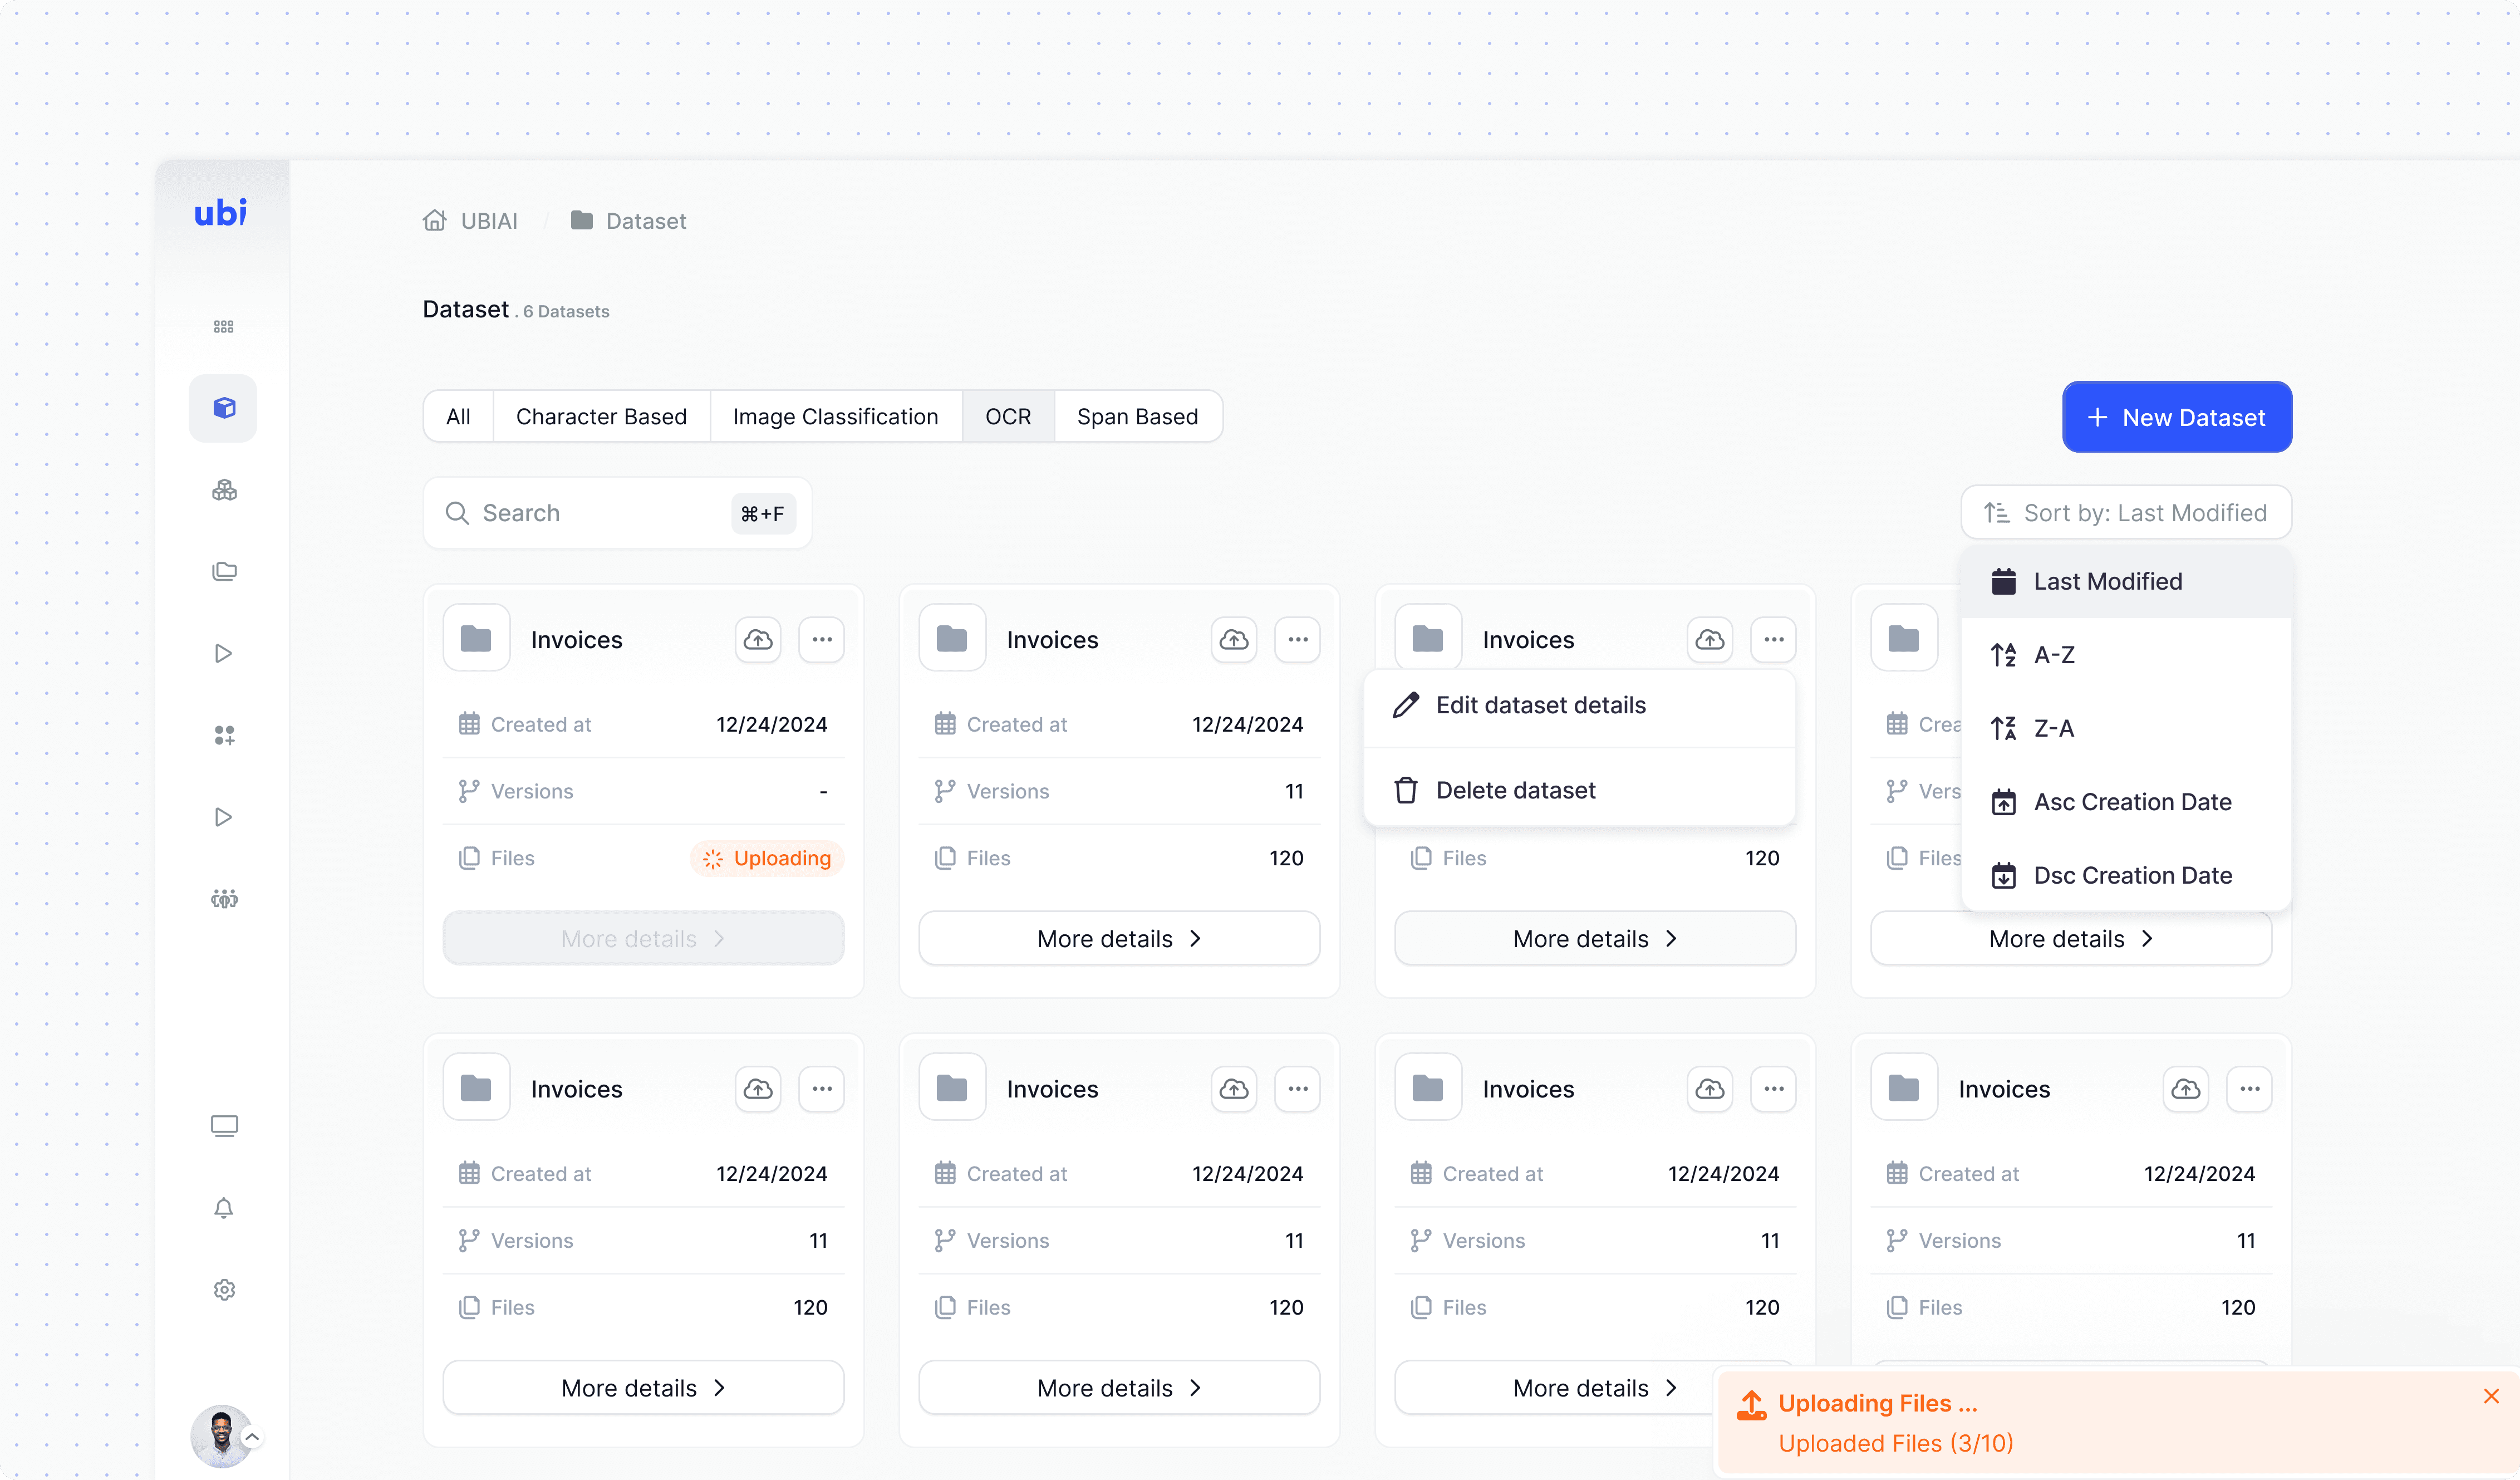Click the home icon in breadcrumb
The image size is (2520, 1480).
[x=434, y=221]
